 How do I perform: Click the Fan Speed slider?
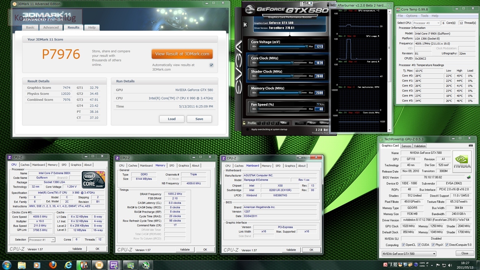(282, 109)
